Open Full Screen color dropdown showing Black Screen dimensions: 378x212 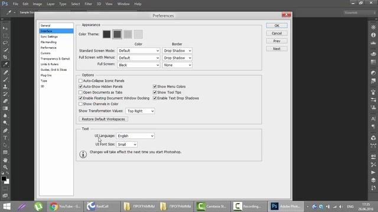139,65
